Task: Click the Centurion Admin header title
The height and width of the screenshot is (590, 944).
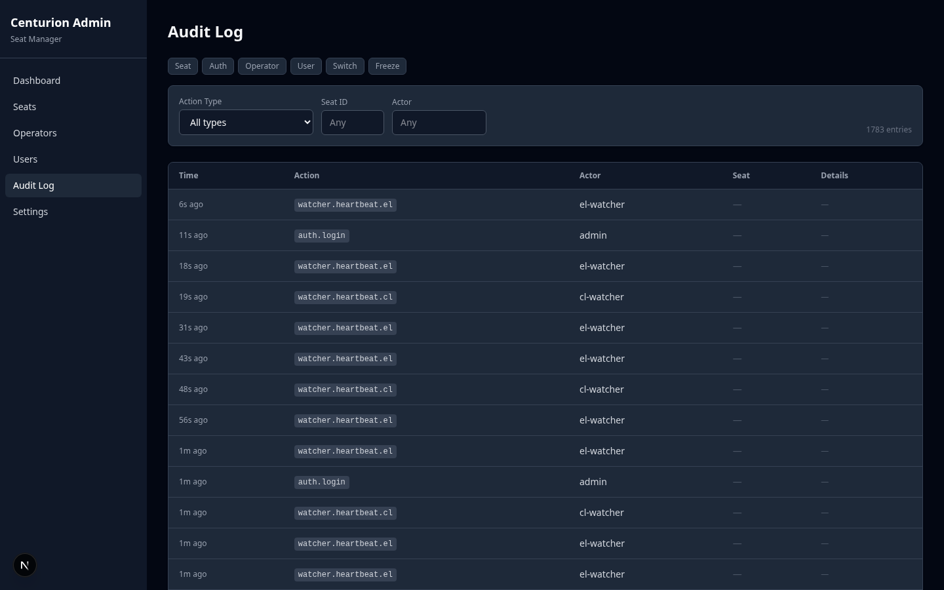Action: (x=60, y=22)
